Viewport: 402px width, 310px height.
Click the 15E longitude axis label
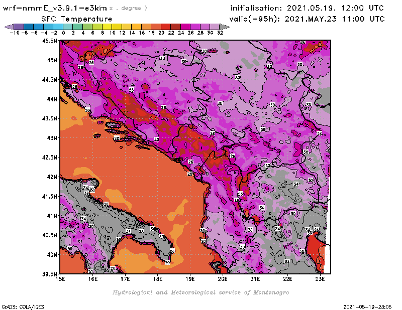coord(60,279)
